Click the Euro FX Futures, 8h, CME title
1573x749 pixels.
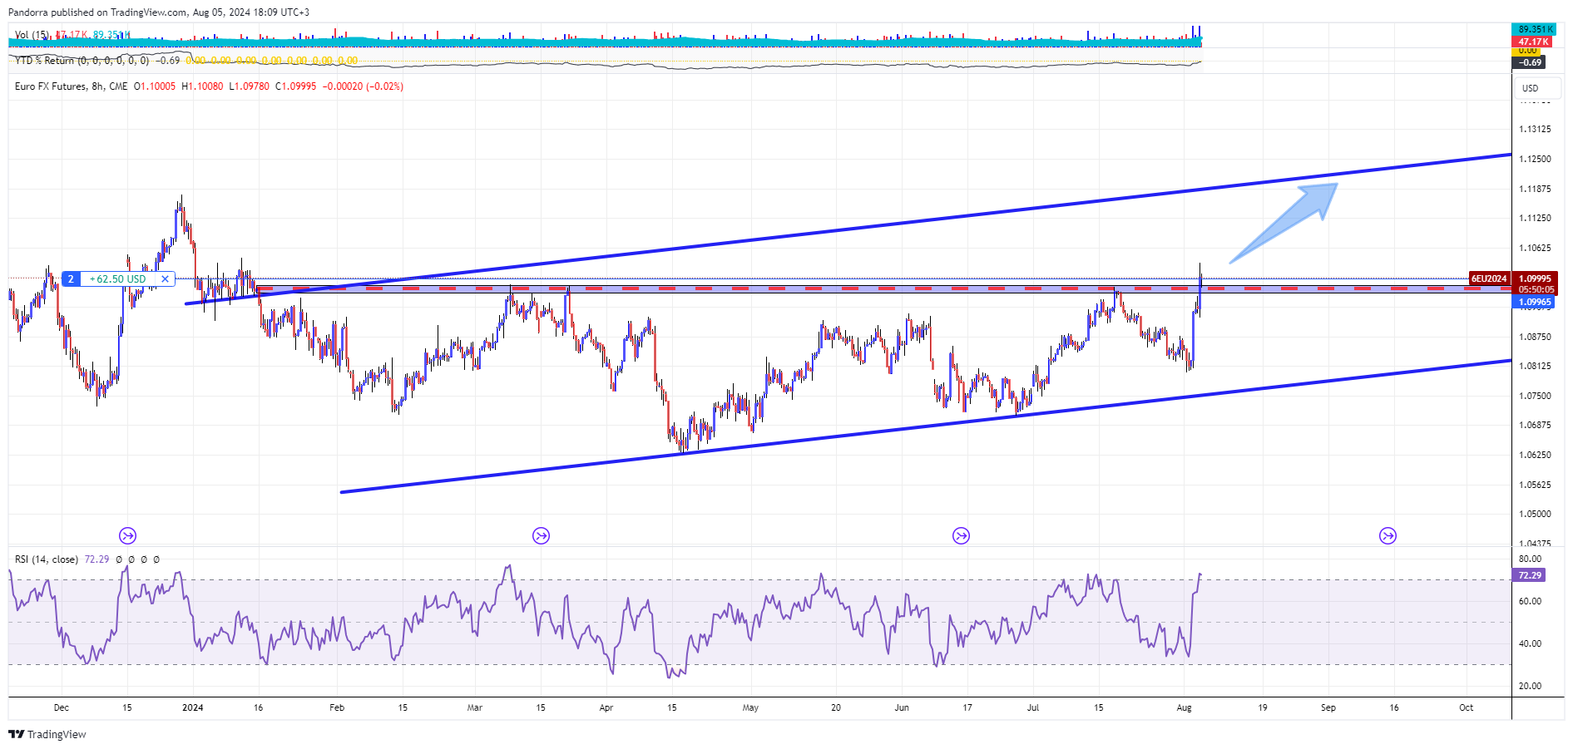point(72,86)
